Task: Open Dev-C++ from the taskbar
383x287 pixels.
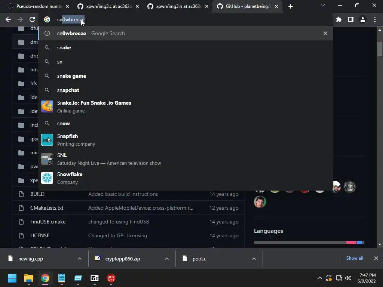Action: [111, 278]
